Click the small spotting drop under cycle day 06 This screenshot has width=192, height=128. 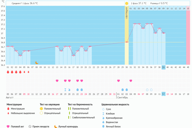coord(28,72)
